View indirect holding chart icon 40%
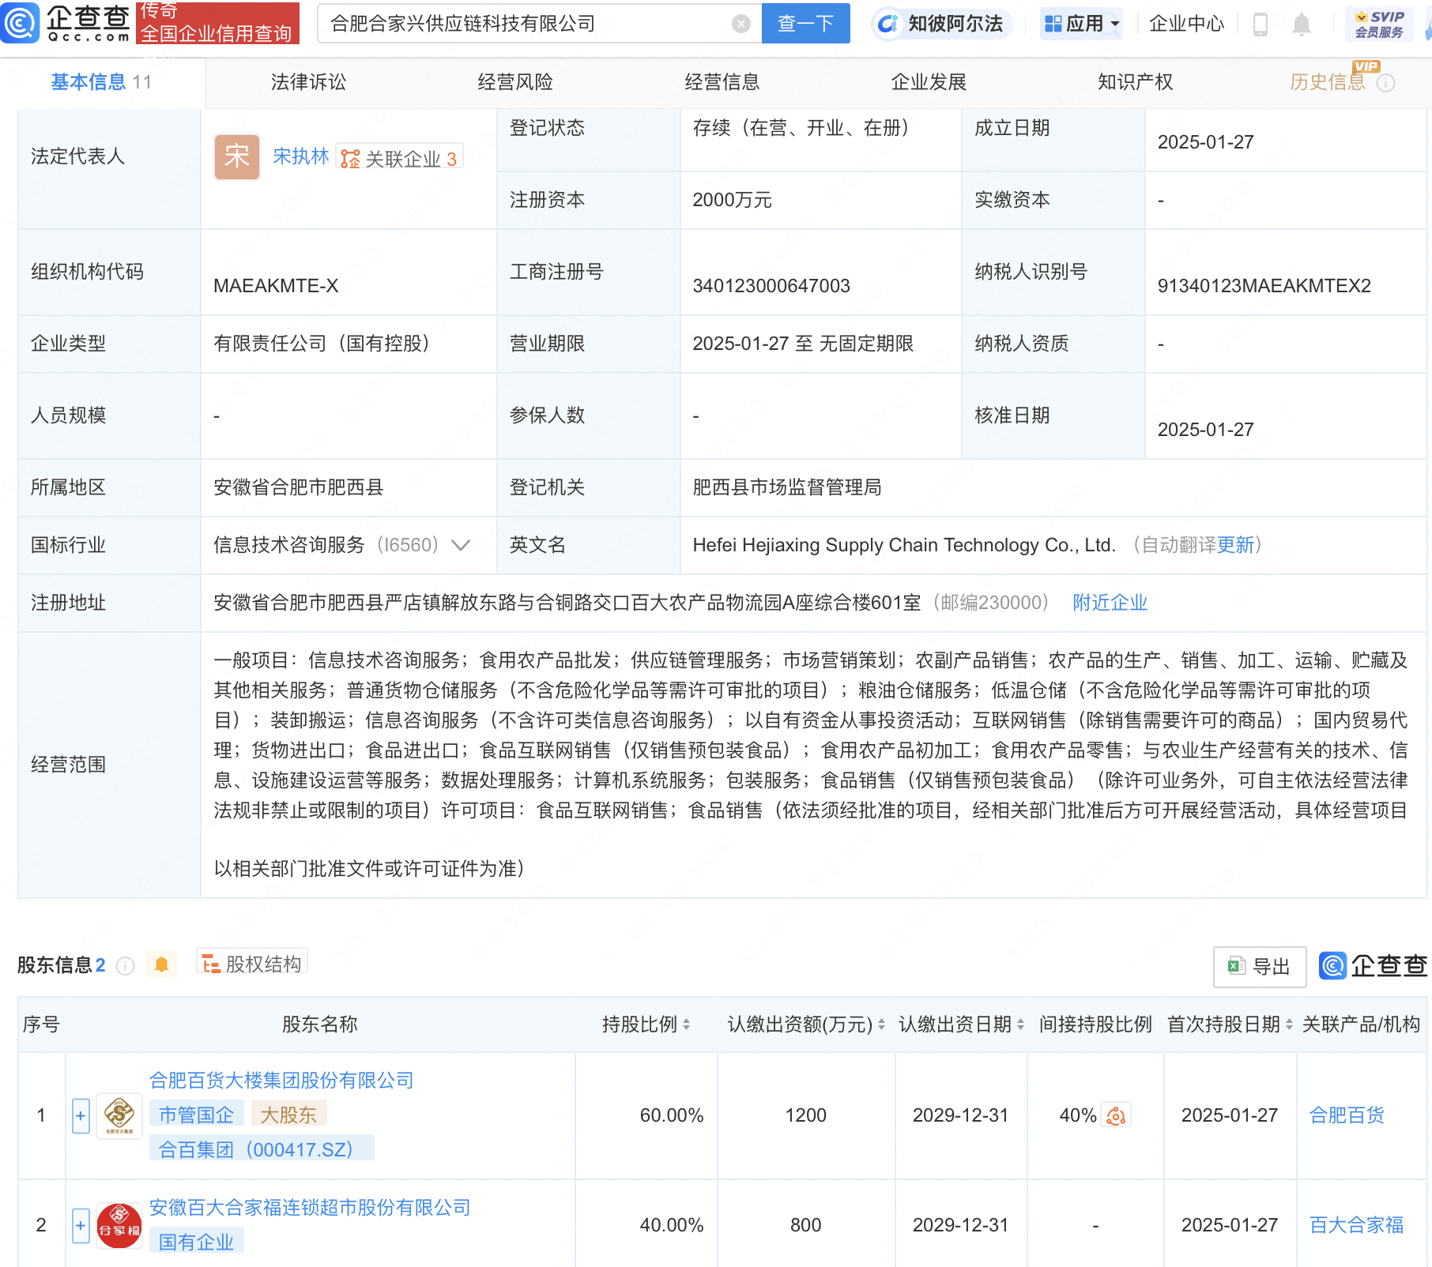This screenshot has height=1267, width=1432. [1116, 1115]
